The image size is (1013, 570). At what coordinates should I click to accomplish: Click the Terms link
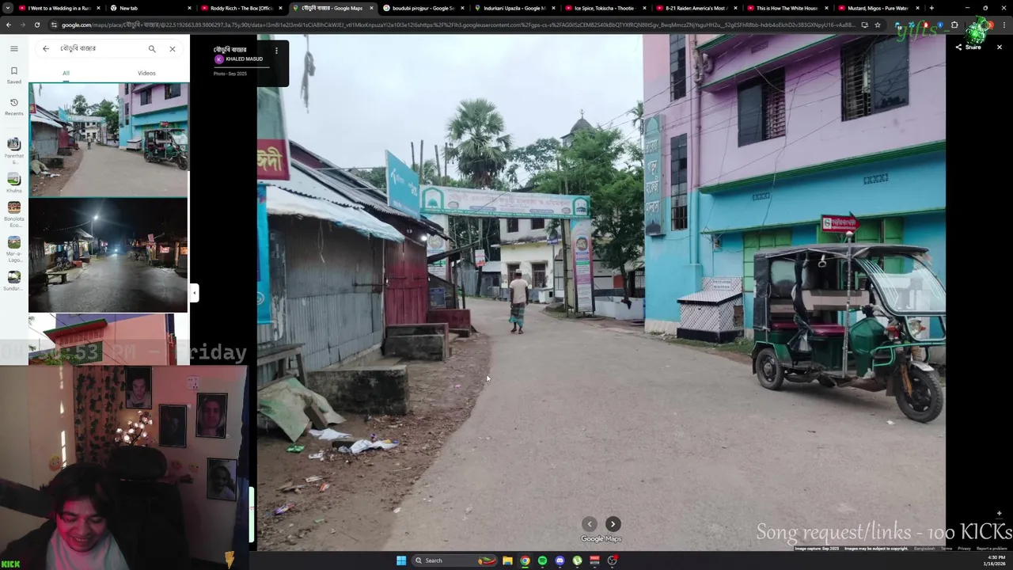coord(946,549)
